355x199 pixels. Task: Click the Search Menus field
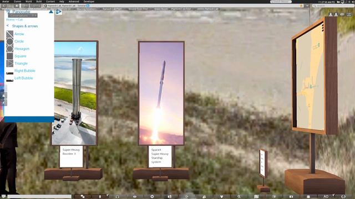click(281, 2)
